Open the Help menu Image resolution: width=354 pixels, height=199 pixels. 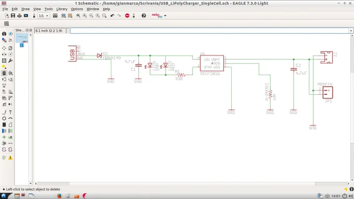click(106, 9)
